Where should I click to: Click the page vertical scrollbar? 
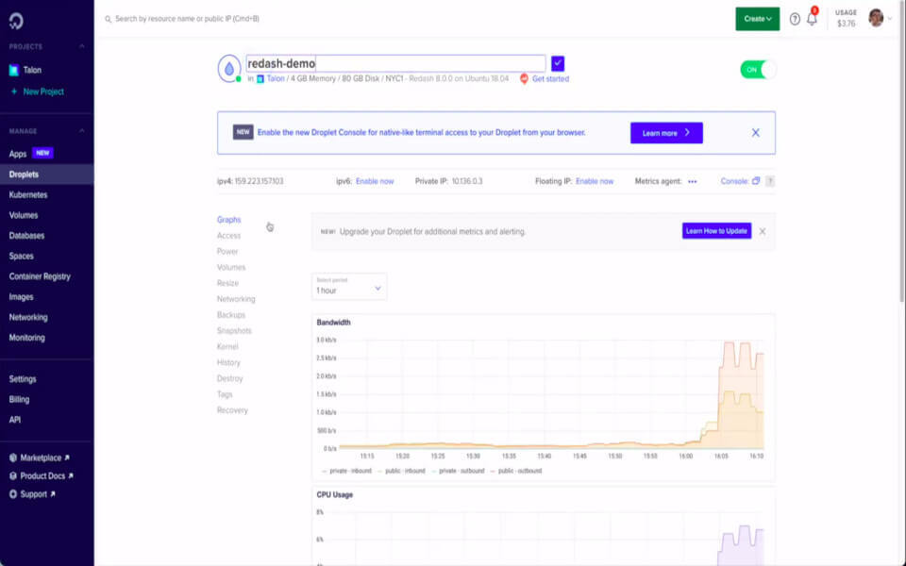point(902,150)
